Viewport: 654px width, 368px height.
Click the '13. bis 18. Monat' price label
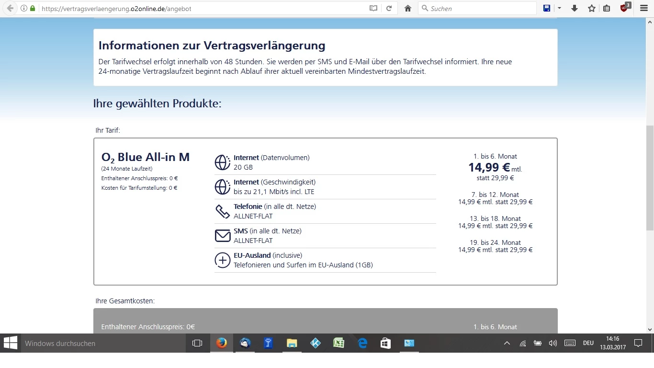pos(495,218)
